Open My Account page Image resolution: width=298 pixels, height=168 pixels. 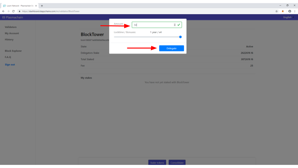coord(12,33)
